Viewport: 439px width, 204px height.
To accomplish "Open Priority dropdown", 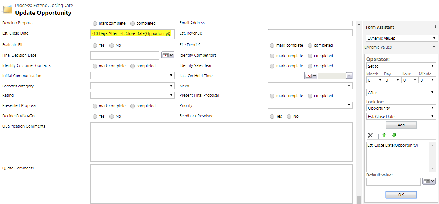I will tap(310, 105).
